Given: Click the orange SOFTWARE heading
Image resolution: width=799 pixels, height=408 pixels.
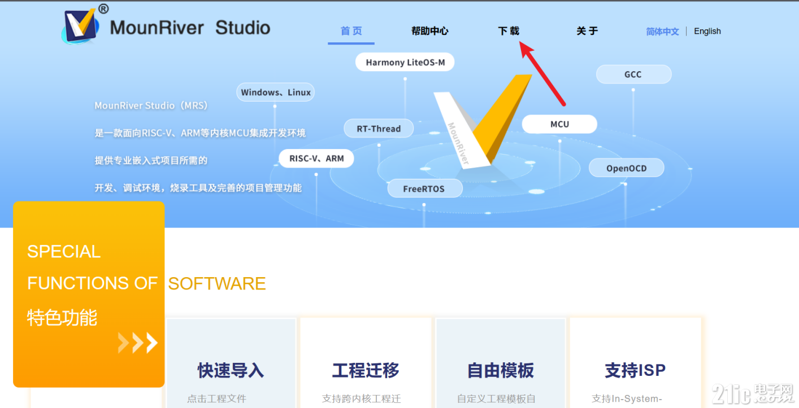Looking at the screenshot, I should 217,283.
